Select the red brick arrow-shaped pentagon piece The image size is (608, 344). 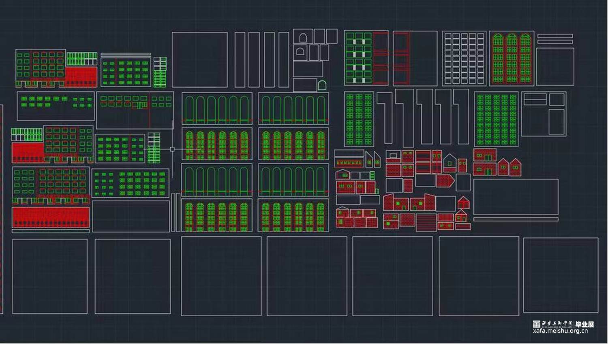click(445, 180)
